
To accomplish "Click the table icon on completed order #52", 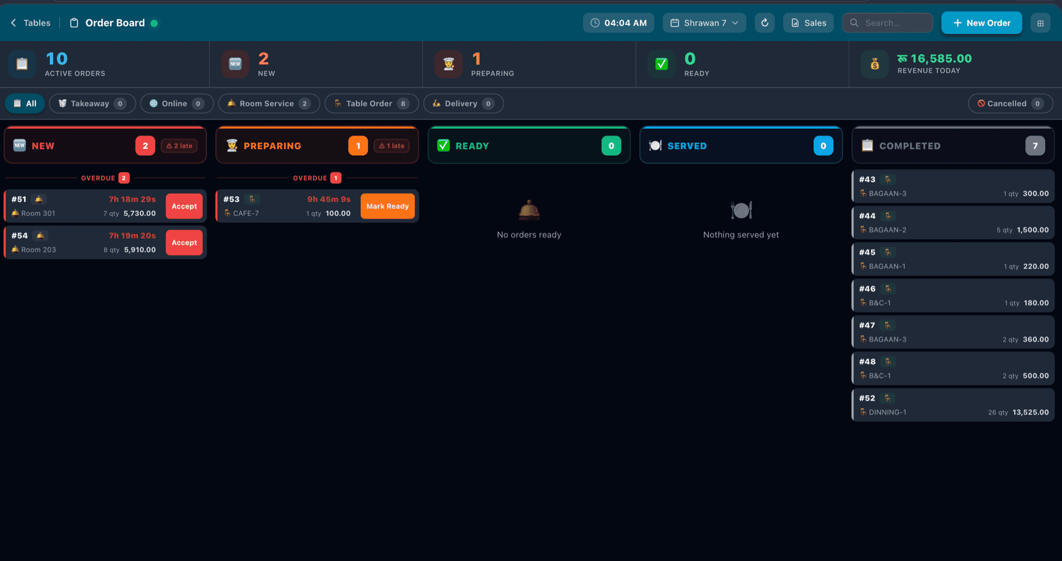I will click(x=888, y=398).
